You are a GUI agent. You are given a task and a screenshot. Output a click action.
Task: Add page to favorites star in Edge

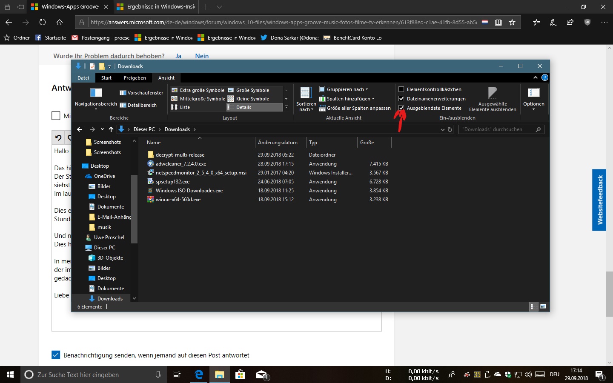[512, 22]
